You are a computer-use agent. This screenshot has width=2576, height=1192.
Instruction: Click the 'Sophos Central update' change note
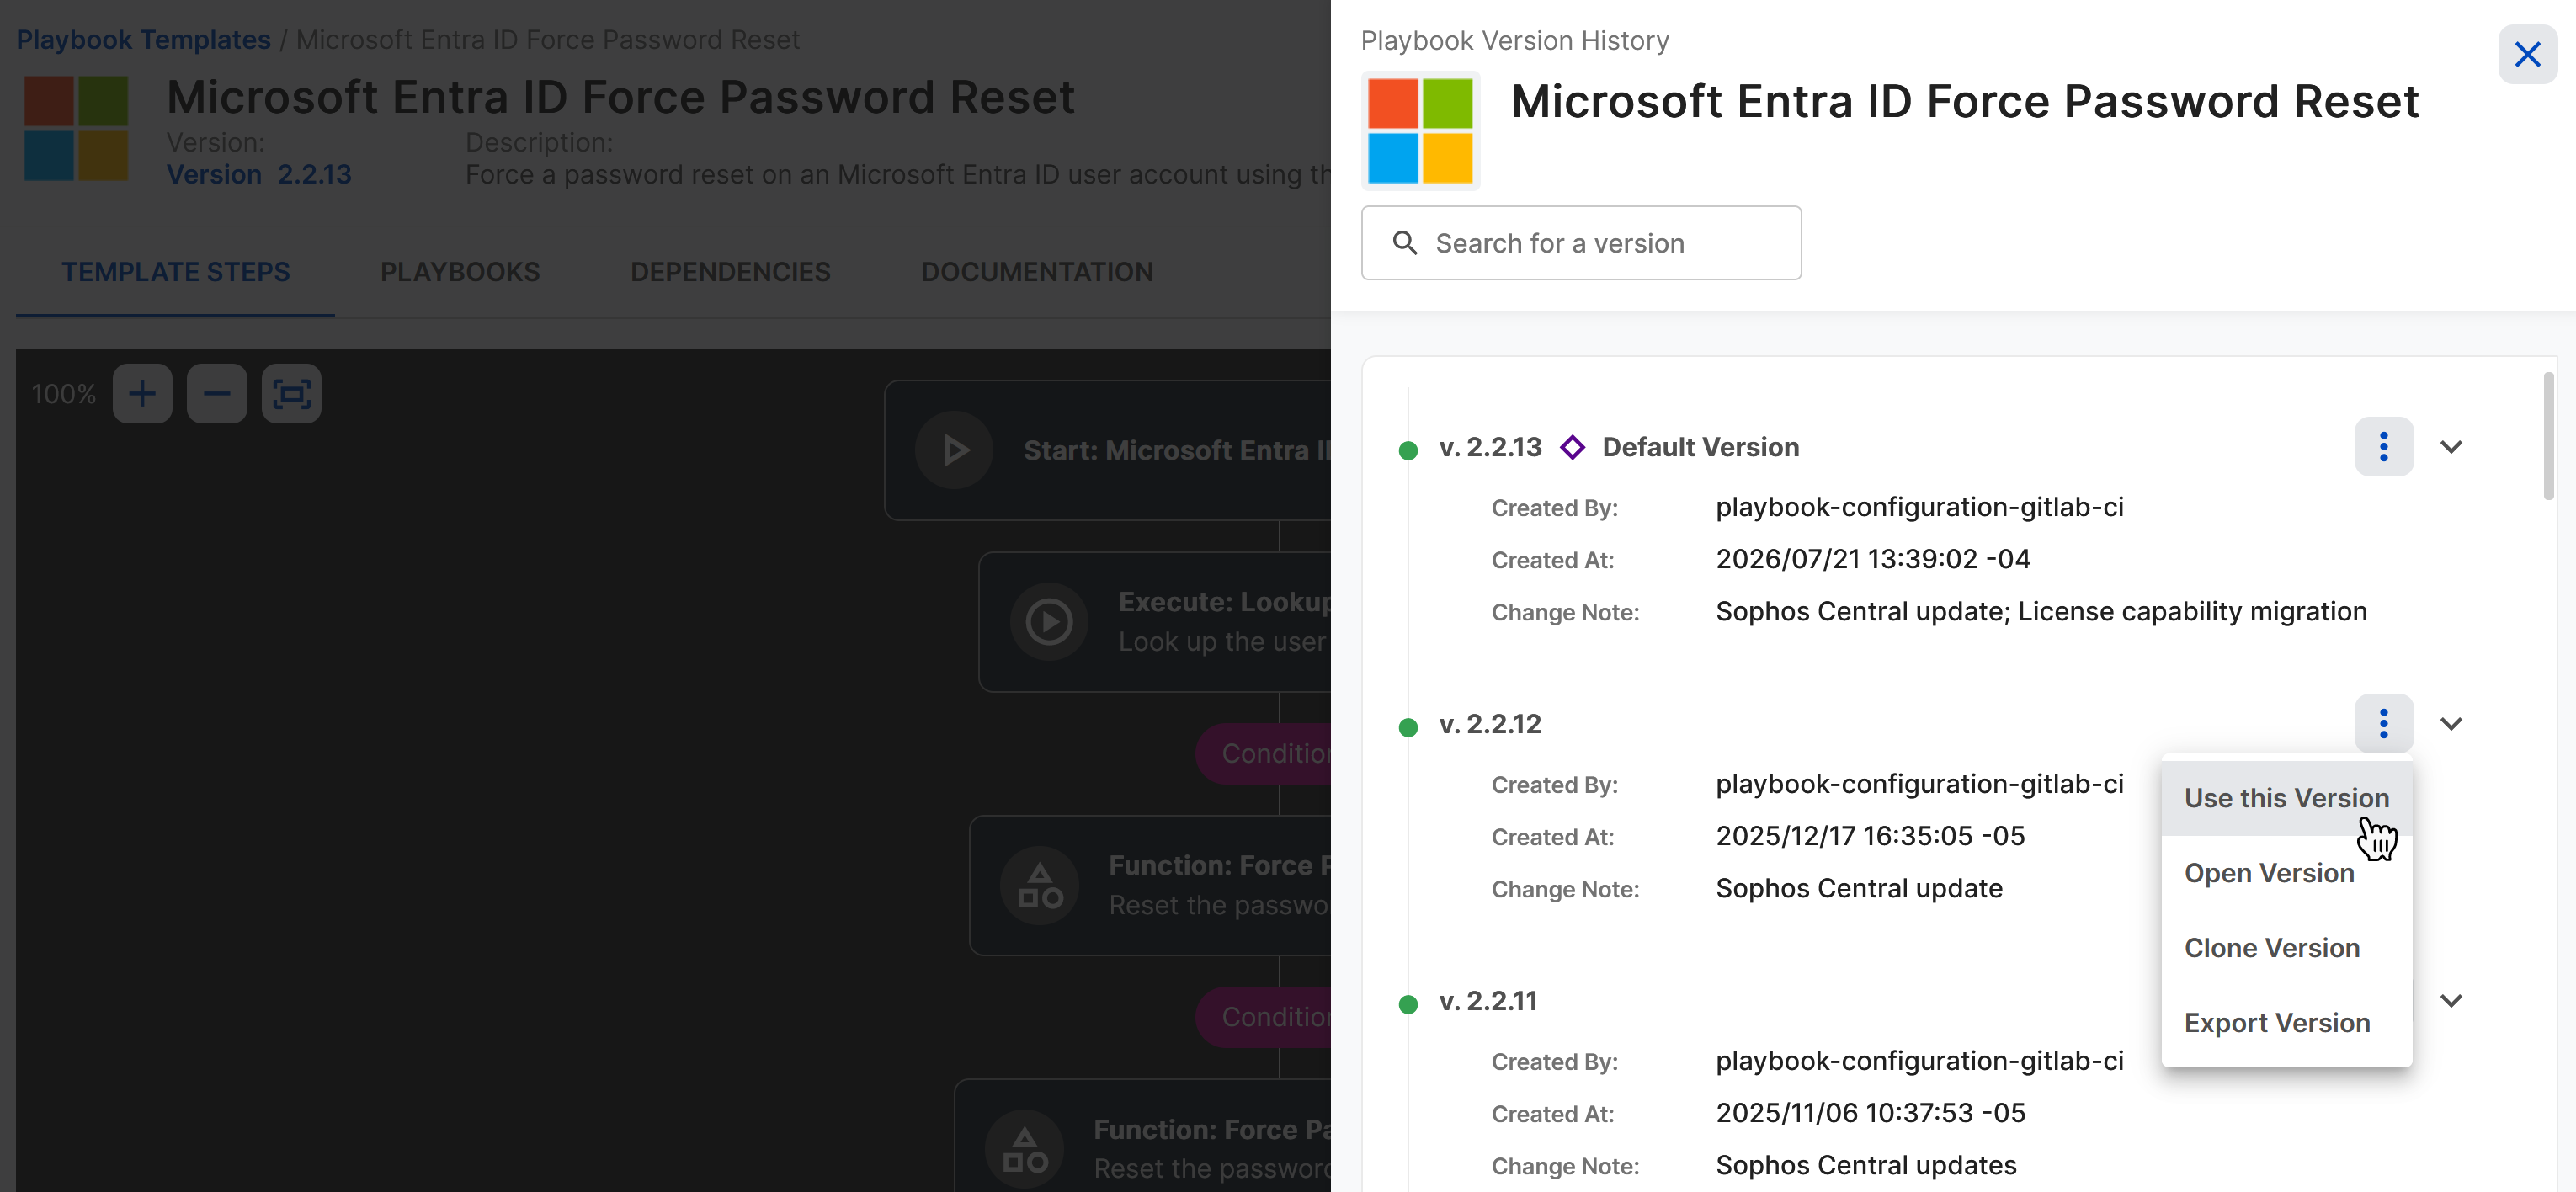pos(1859,889)
